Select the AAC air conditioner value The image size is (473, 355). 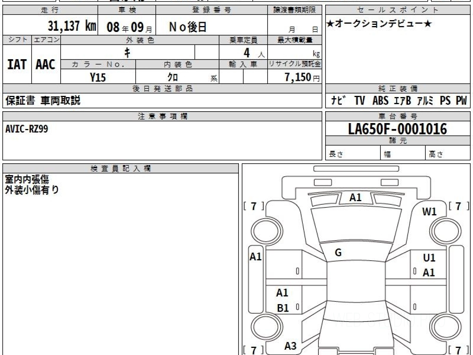click(46, 65)
